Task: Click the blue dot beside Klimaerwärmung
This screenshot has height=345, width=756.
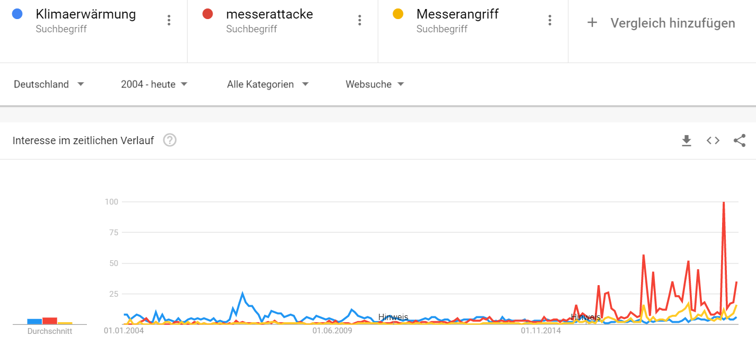Action: [17, 14]
